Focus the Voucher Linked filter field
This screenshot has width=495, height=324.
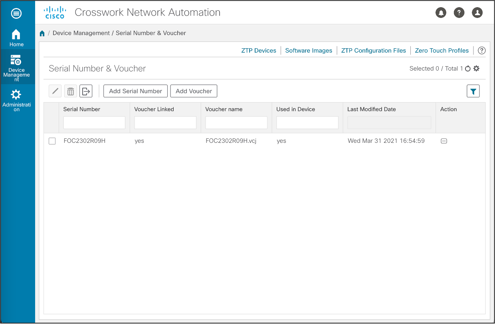(x=165, y=122)
